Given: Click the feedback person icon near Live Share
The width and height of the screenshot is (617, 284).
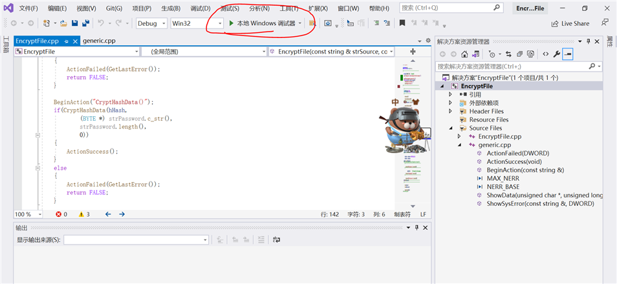Looking at the screenshot, I should point(605,23).
